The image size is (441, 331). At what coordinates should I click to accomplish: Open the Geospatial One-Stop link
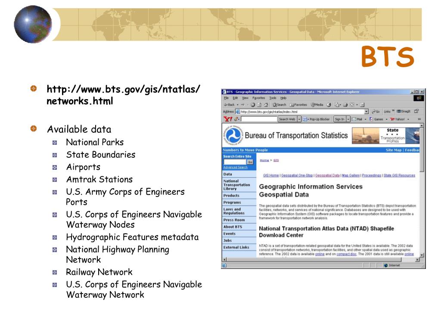[x=297, y=175]
